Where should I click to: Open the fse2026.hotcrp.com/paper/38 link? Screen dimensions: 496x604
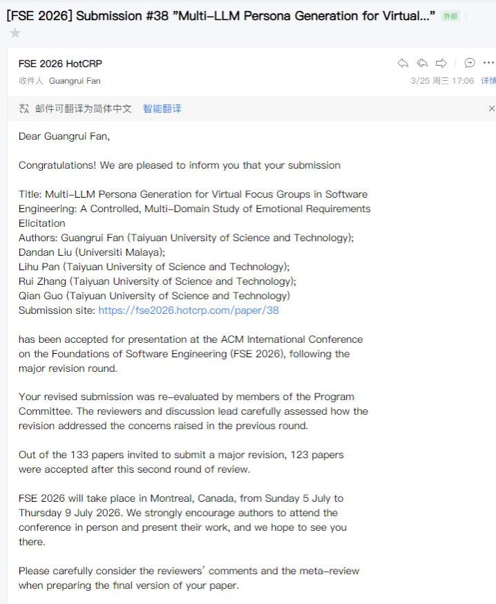point(189,310)
